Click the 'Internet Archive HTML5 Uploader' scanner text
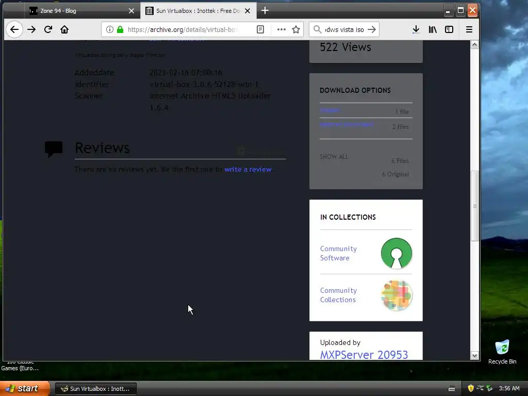Viewport: 528px width, 396px height. click(210, 96)
